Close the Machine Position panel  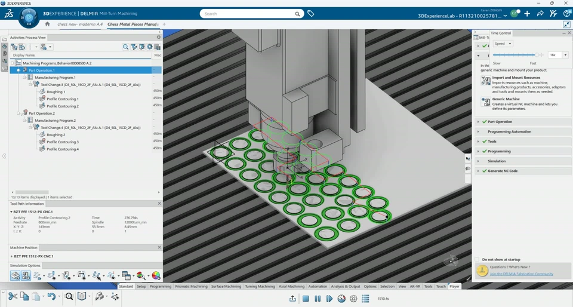click(159, 247)
